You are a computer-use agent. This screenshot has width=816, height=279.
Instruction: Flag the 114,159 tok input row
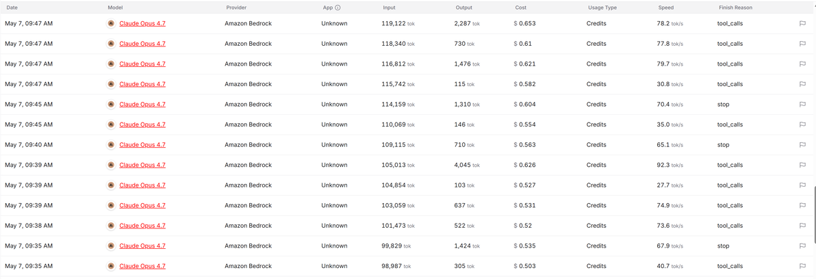tap(802, 105)
